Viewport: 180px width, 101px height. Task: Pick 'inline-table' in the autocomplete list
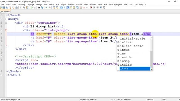pos(132,46)
